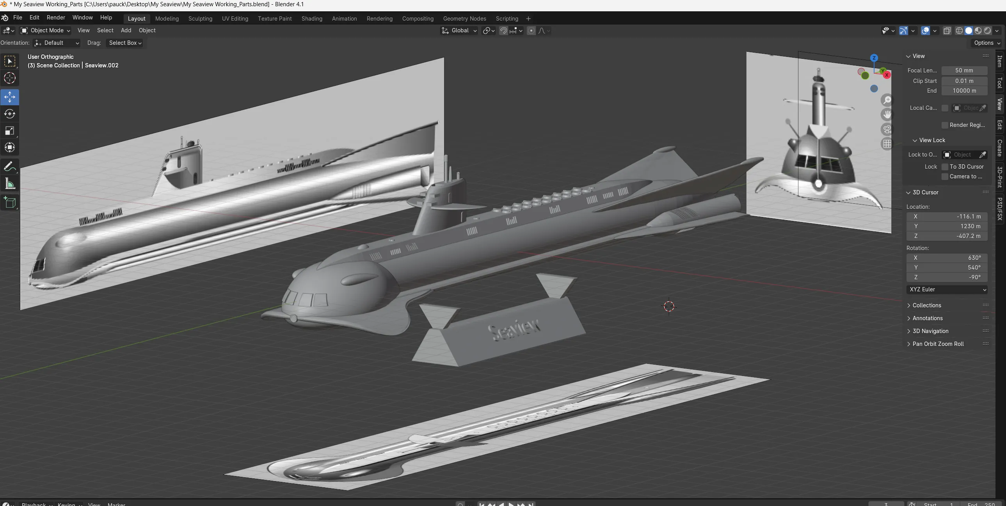Open the XYZ Euler rotation mode dropdown
The height and width of the screenshot is (506, 1006).
947,290
